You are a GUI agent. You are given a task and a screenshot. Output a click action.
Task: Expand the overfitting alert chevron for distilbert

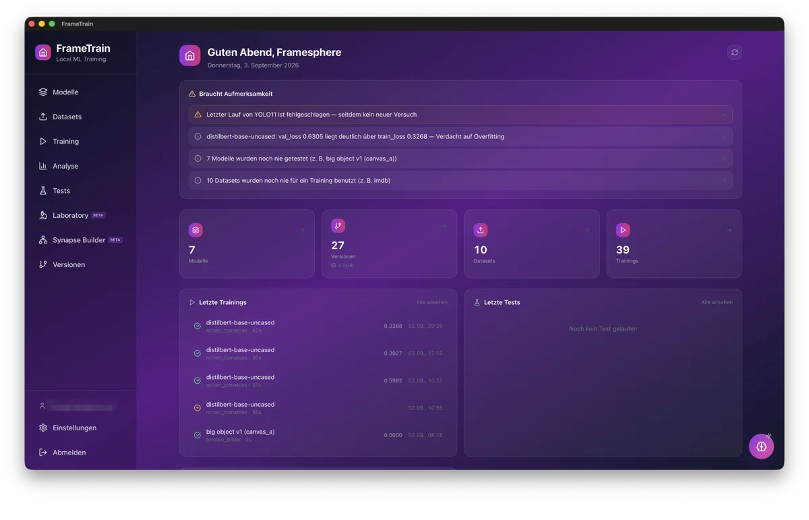click(x=725, y=136)
